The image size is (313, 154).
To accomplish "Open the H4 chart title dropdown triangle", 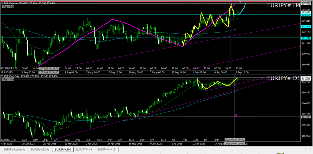I will tap(2, 3).
